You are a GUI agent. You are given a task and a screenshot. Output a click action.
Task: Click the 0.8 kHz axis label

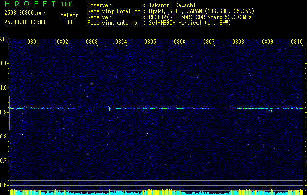4,136
